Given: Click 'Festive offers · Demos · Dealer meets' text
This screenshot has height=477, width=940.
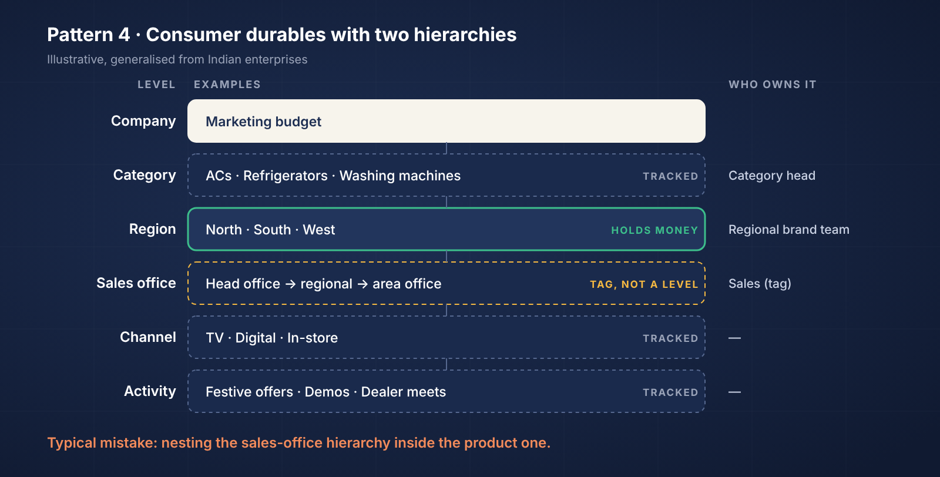Looking at the screenshot, I should pos(326,392).
